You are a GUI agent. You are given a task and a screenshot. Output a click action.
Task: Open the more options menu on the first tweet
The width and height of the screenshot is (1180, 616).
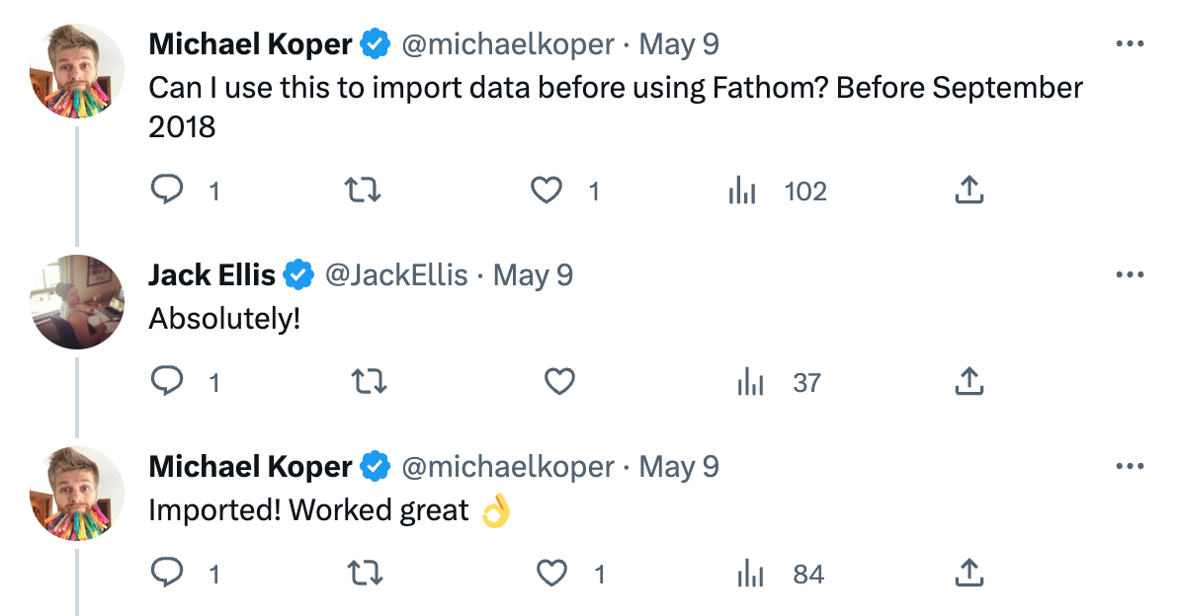click(1130, 43)
